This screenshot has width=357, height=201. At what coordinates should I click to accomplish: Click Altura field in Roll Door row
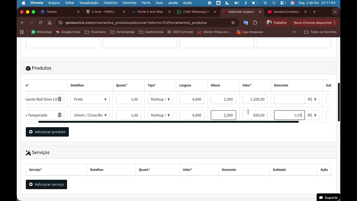click(x=223, y=99)
